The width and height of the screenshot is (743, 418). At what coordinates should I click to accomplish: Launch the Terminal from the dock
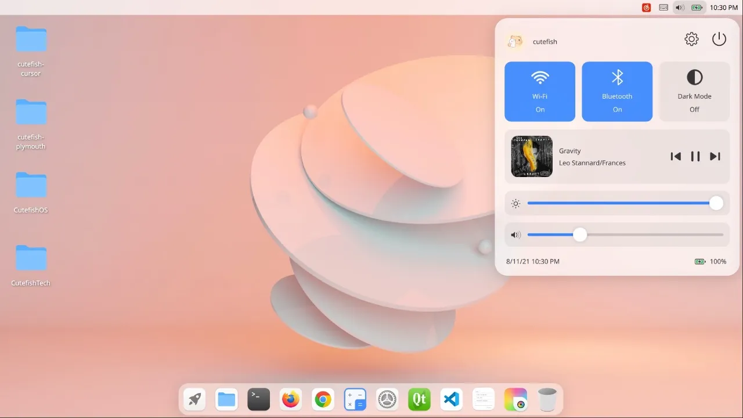pyautogui.click(x=258, y=399)
